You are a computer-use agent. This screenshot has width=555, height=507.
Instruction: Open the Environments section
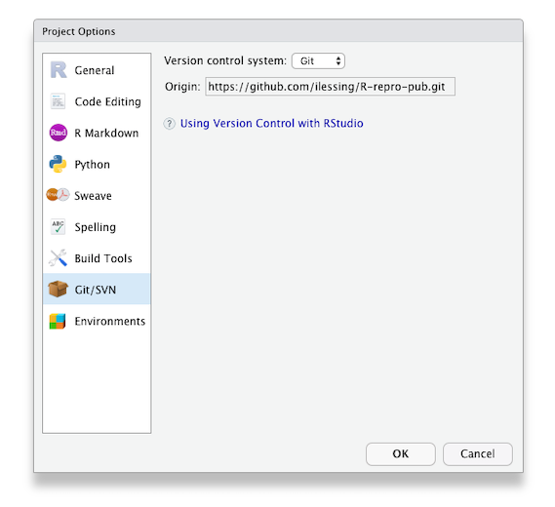pos(97,321)
